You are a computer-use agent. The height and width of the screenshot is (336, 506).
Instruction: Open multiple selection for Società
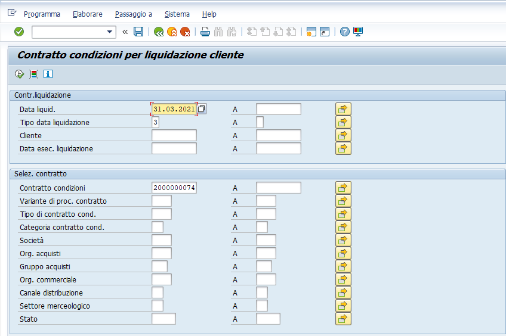click(343, 240)
